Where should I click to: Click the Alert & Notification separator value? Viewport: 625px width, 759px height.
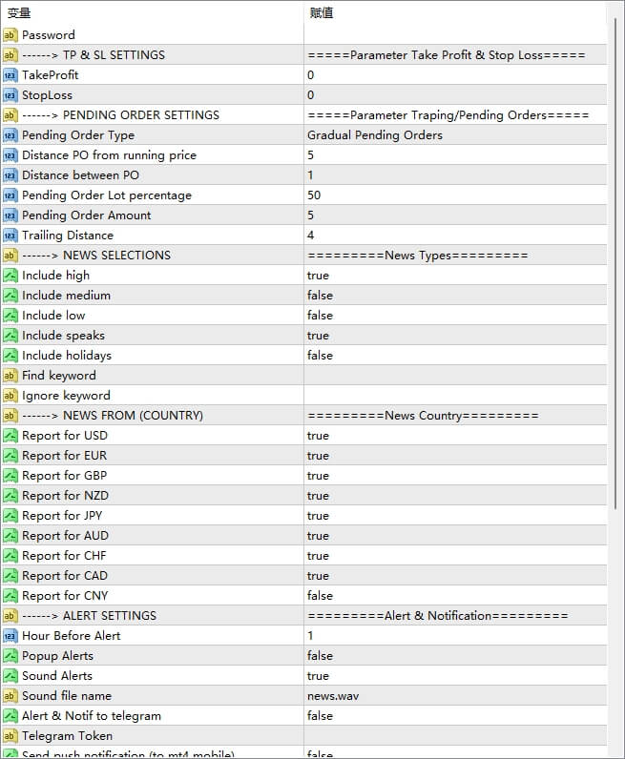(437, 616)
